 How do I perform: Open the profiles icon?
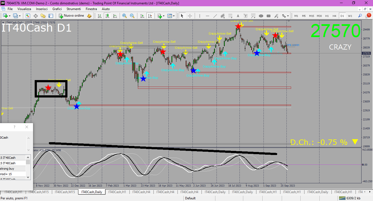pos(15,16)
